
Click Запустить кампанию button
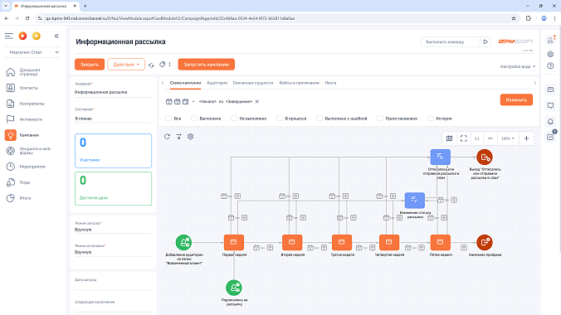pos(207,65)
